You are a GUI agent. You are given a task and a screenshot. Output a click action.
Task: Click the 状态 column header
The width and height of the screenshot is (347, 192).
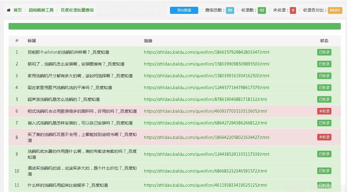[x=324, y=41]
